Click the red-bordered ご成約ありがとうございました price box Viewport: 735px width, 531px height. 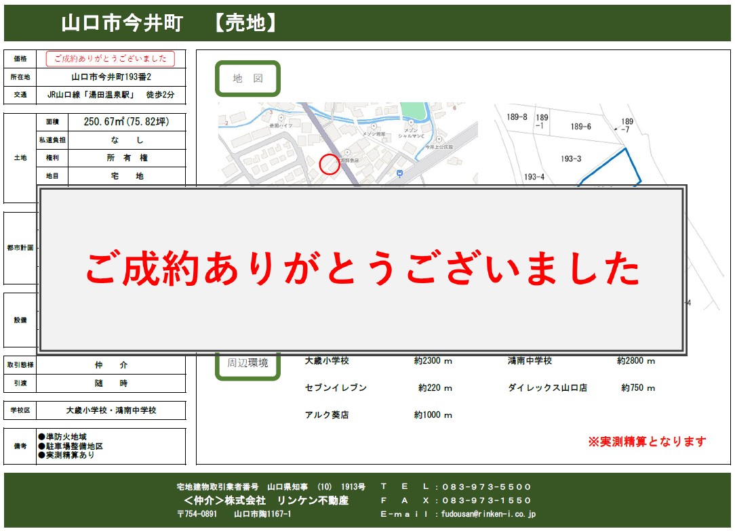(x=111, y=59)
